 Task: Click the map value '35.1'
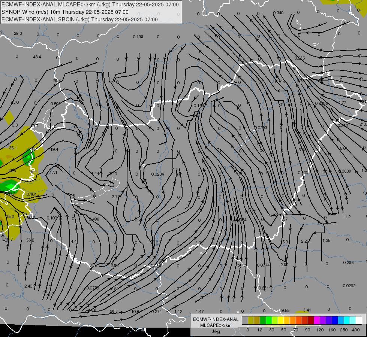coord(13,148)
